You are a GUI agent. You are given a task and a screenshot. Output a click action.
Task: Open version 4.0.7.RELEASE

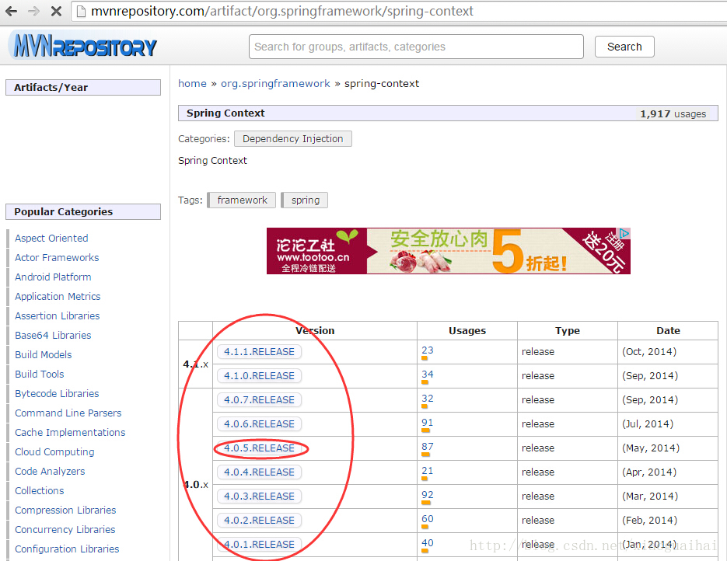(259, 400)
